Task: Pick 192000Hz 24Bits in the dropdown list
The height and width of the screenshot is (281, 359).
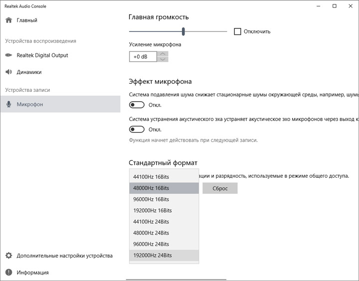Action: point(153,255)
